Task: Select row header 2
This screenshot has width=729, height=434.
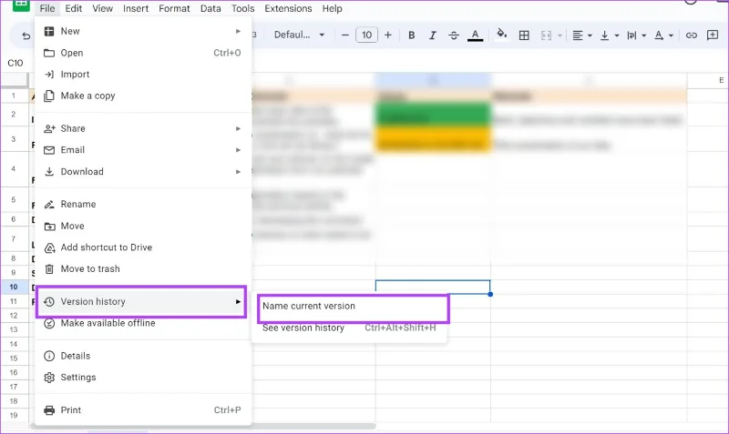Action: click(14, 114)
